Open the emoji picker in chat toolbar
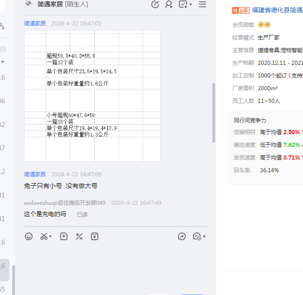Screen dimensions: 303x295 point(29,236)
